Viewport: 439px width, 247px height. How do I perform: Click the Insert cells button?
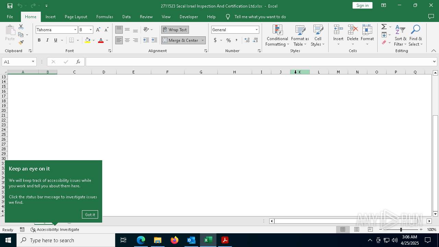[x=338, y=36]
